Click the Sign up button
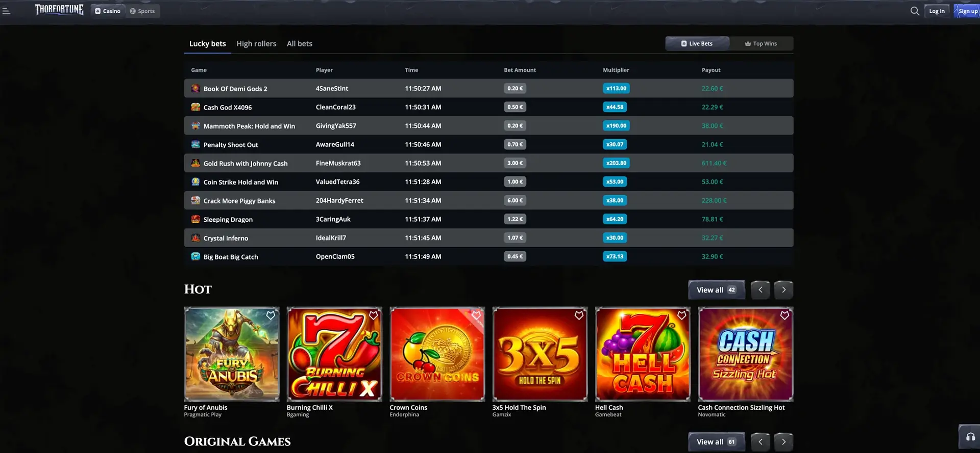The height and width of the screenshot is (453, 980). 967,11
